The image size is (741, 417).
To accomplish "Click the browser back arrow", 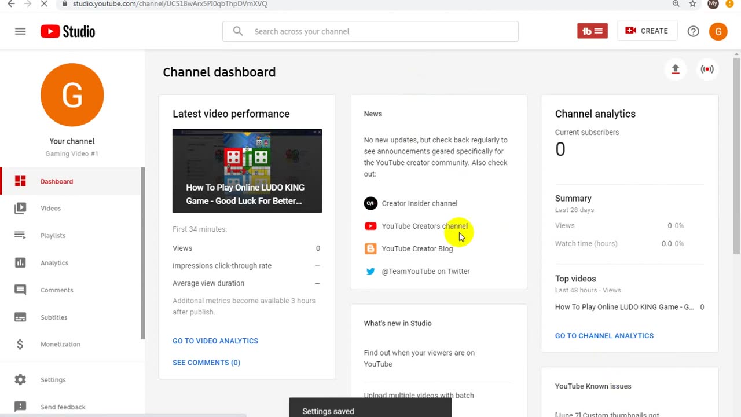I will (11, 3).
